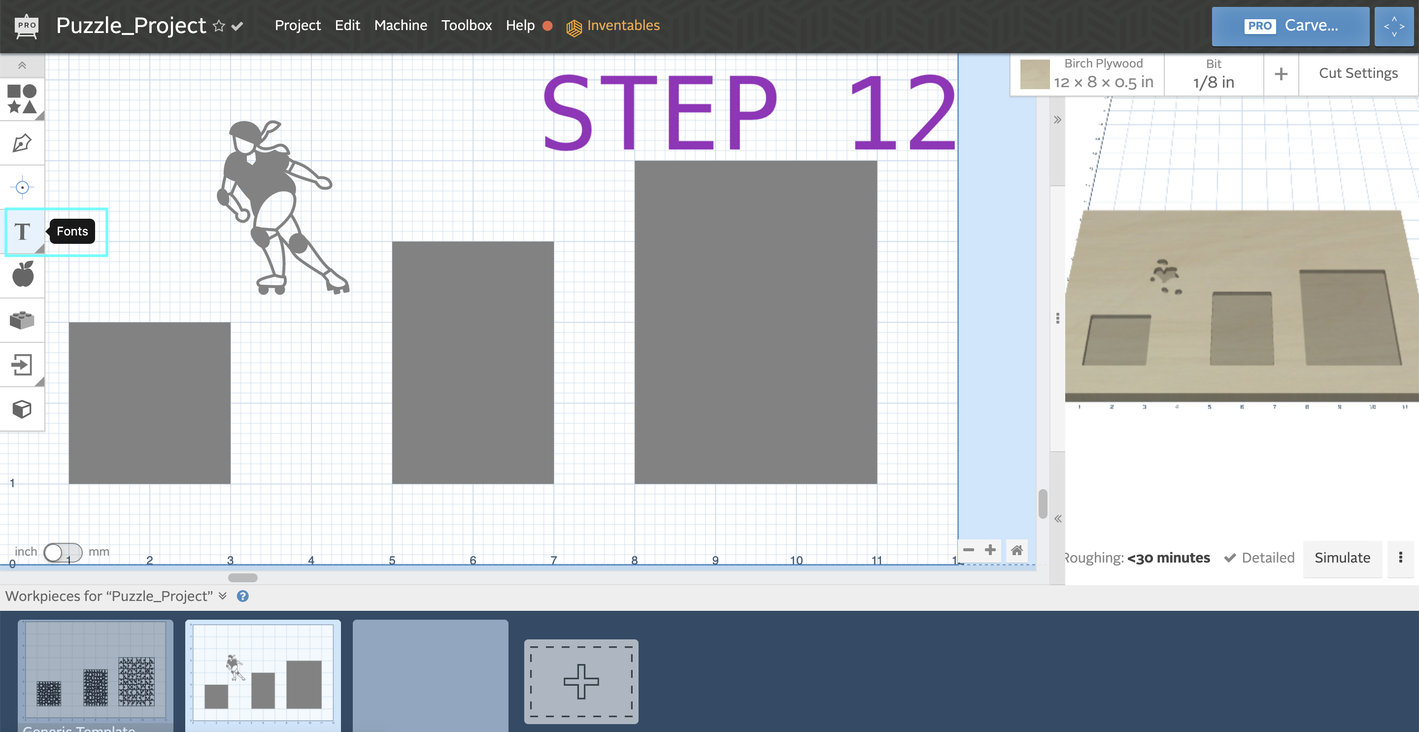Screen dimensions: 1419x732
Task: Click the Simulate button
Action: (1343, 558)
